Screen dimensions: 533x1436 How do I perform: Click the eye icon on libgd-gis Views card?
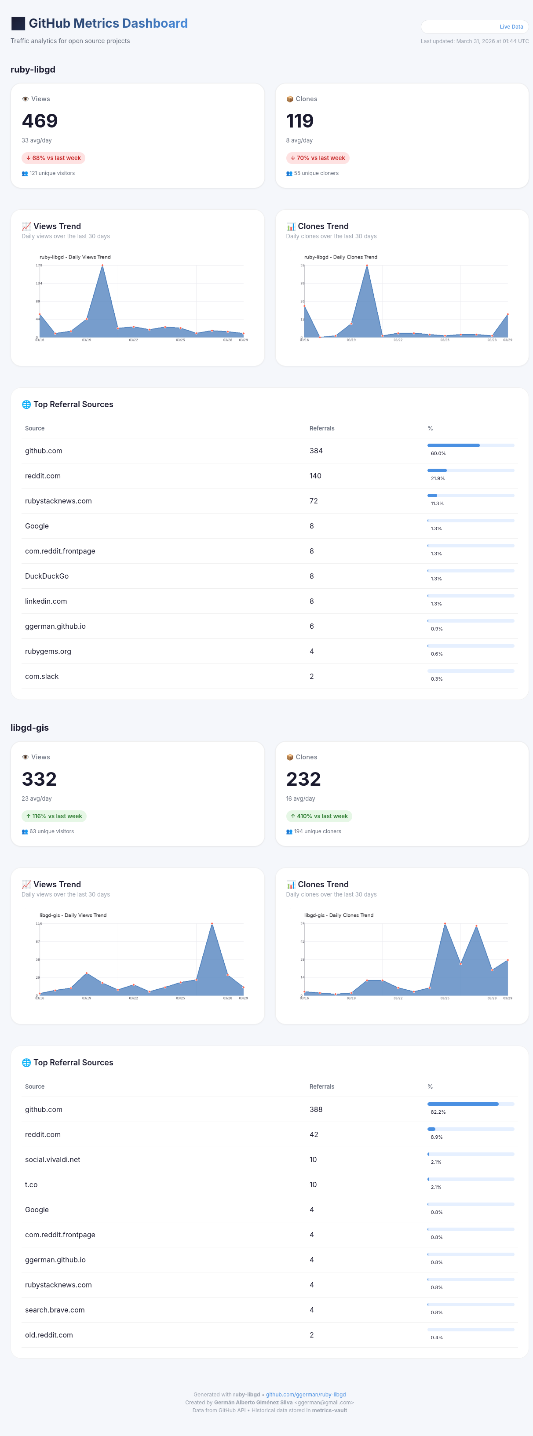point(25,757)
